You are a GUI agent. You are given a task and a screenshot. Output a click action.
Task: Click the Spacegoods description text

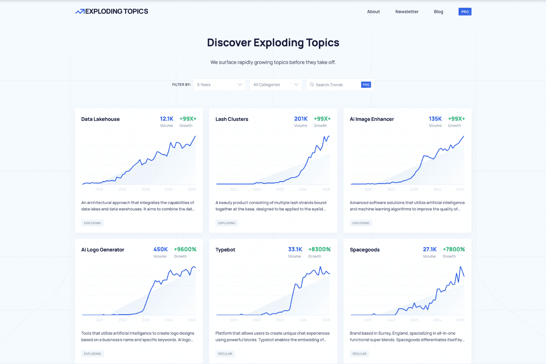coord(407,336)
